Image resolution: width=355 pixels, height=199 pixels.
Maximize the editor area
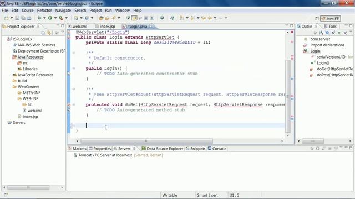click(292, 26)
